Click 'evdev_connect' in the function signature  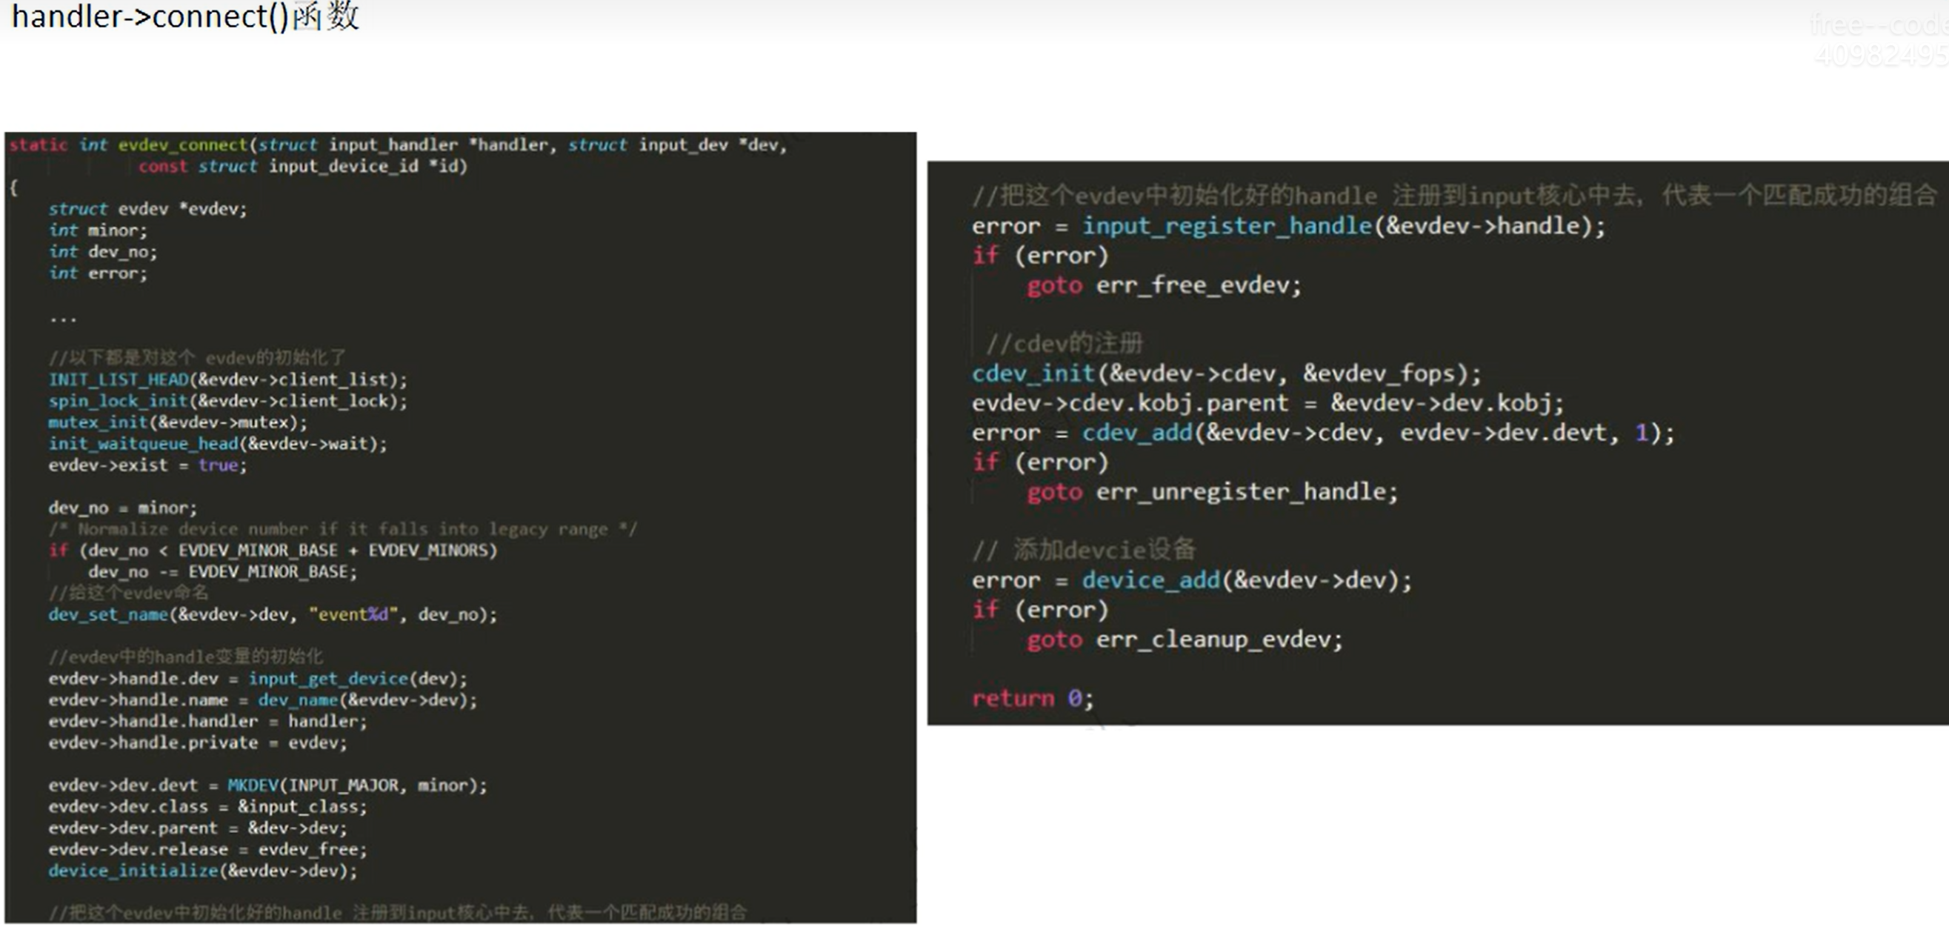(x=183, y=144)
